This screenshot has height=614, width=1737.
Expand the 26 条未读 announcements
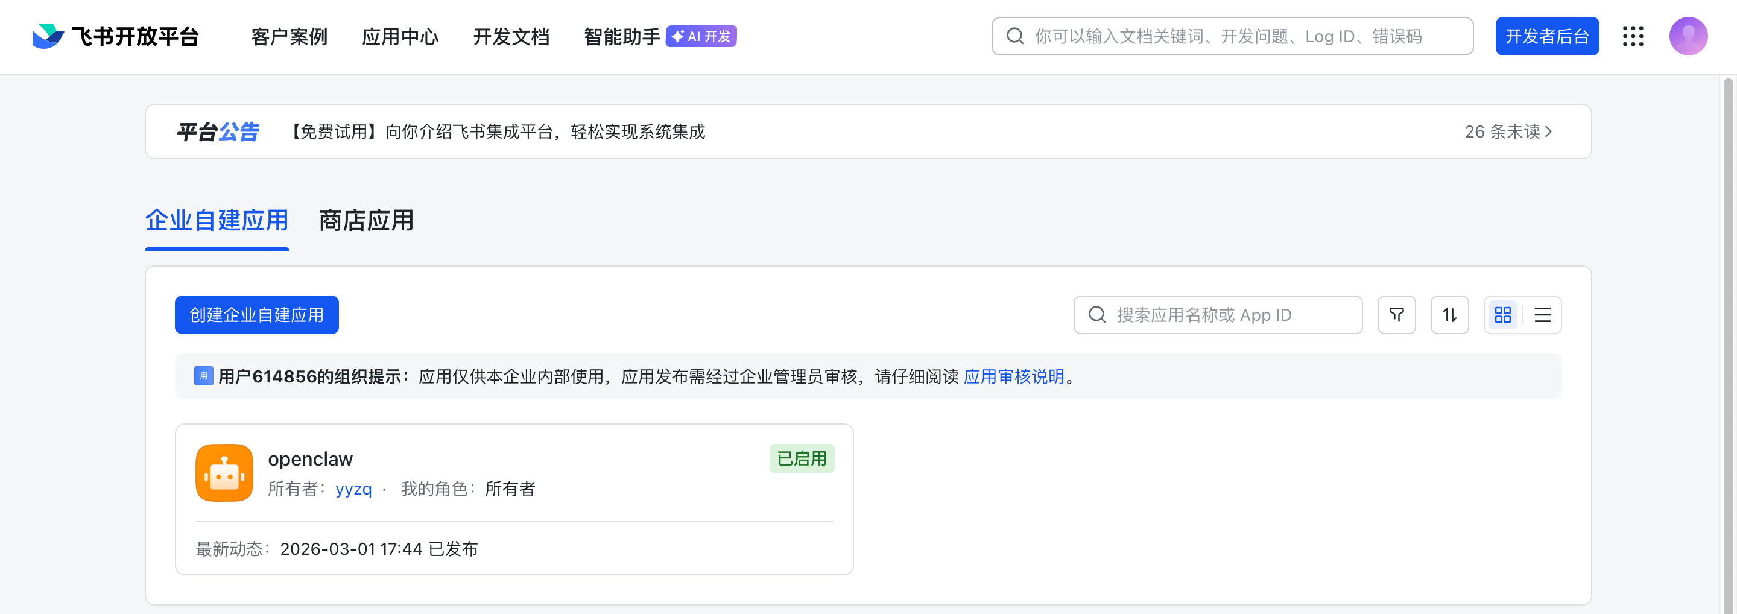tap(1508, 131)
